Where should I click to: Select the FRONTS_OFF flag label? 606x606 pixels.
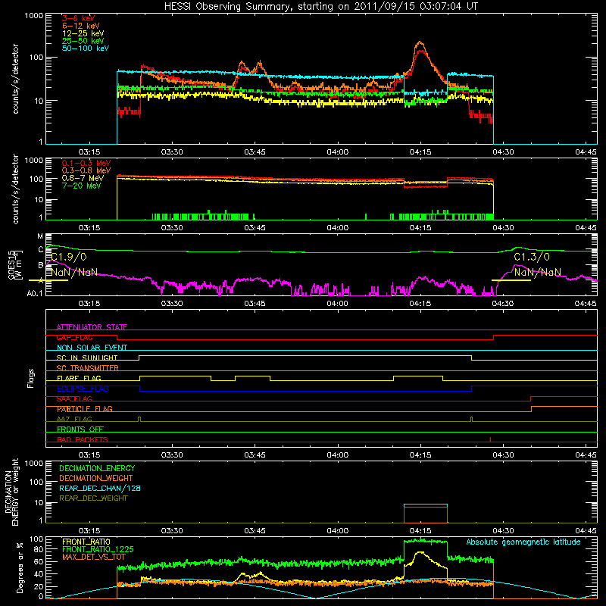pos(80,430)
